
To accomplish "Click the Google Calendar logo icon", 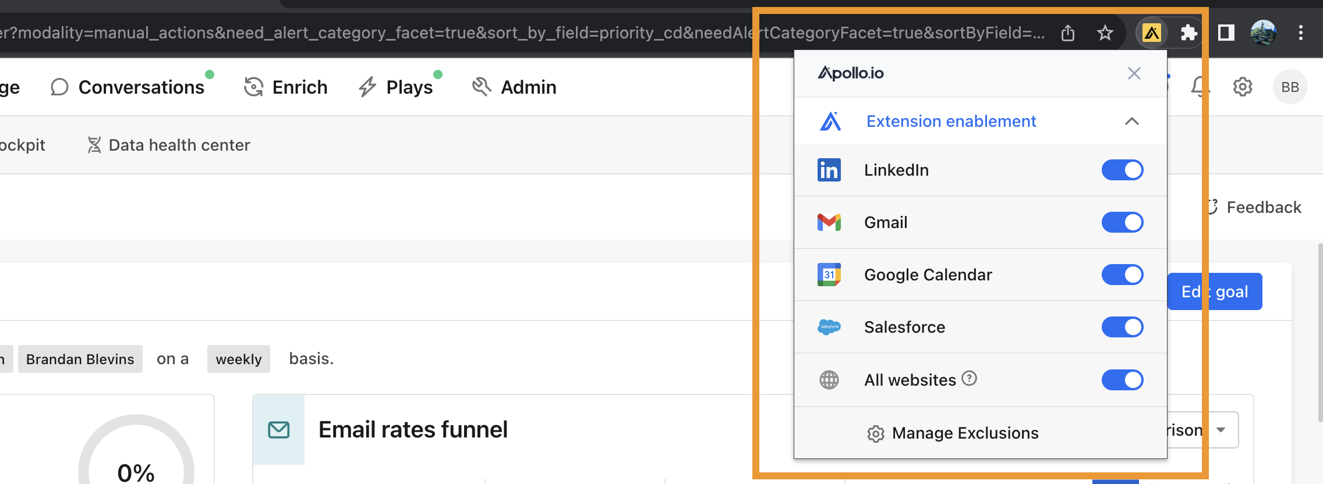I will (x=829, y=275).
